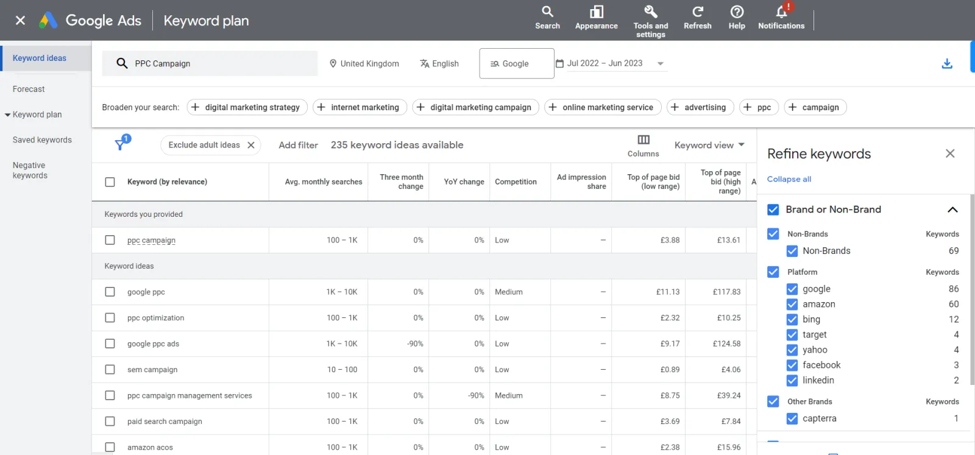
Task: Sort by Competition column header
Action: (x=516, y=182)
